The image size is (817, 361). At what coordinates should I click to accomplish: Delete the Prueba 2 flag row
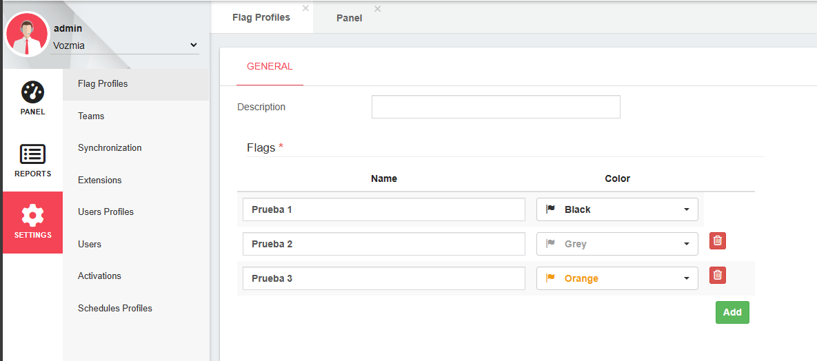[x=717, y=240]
